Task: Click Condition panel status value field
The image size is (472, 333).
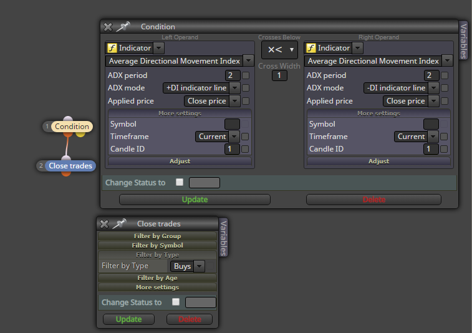Action: pyautogui.click(x=205, y=183)
